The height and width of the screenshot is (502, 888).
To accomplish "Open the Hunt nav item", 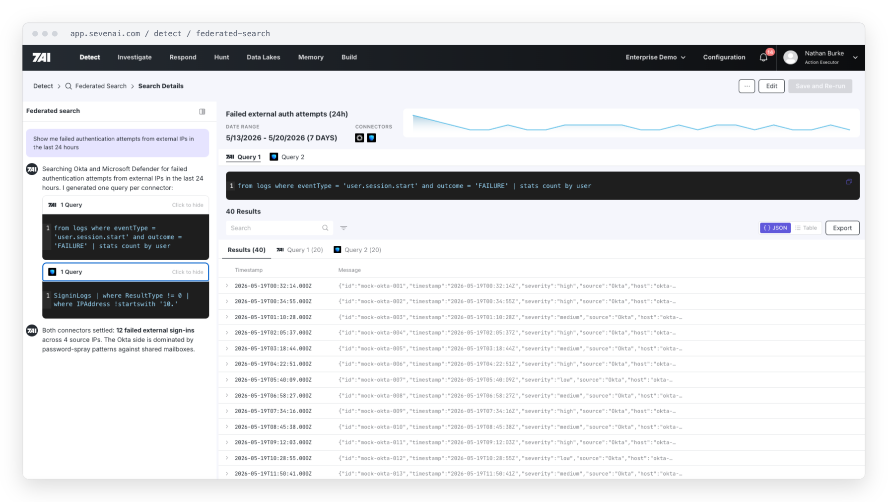I will 221,58.
